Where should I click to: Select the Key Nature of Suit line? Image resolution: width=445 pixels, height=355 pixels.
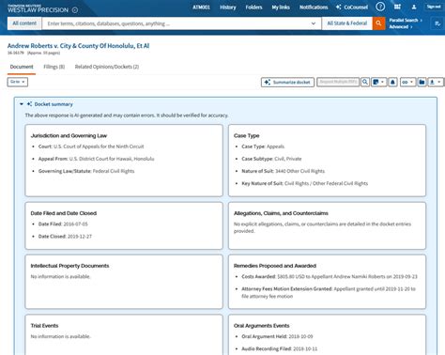[x=305, y=183]
